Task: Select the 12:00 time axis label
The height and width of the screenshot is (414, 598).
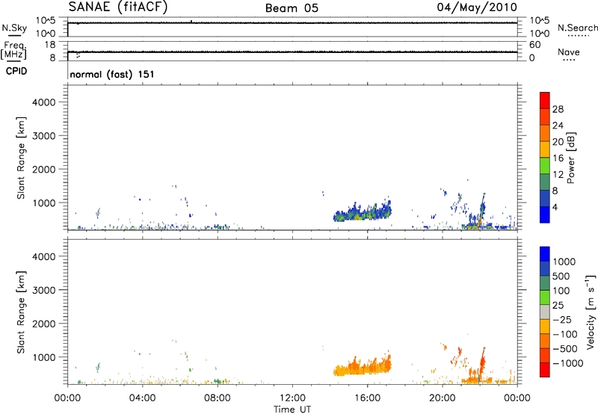Action: [292, 398]
